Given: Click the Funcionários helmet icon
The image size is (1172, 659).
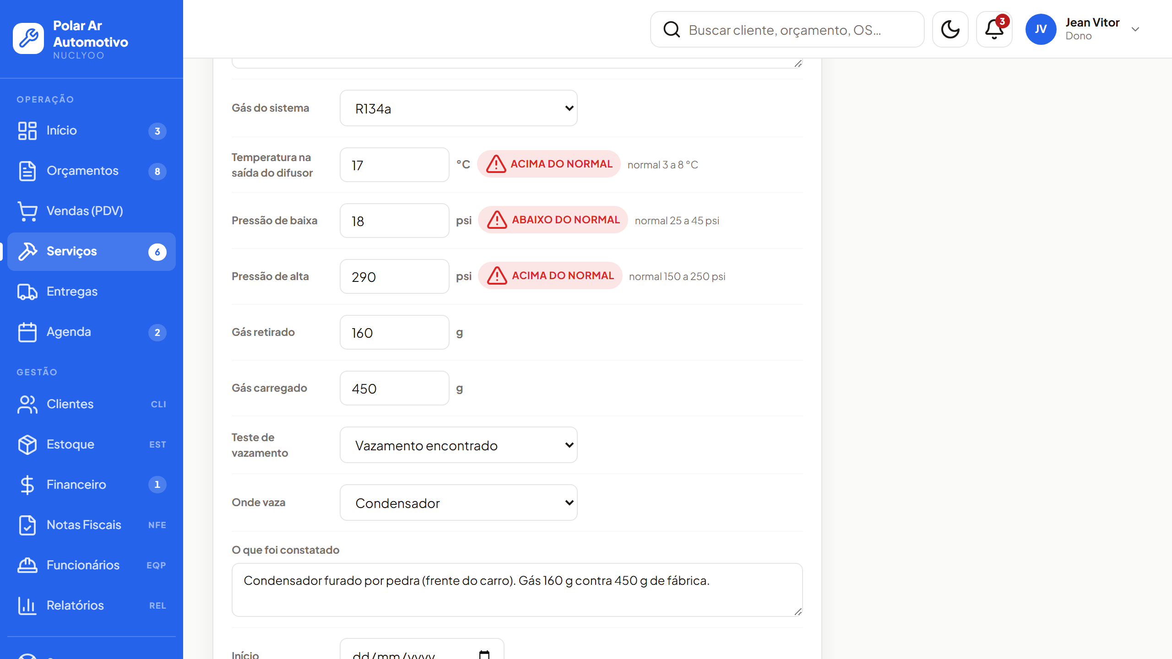Looking at the screenshot, I should click(27, 565).
